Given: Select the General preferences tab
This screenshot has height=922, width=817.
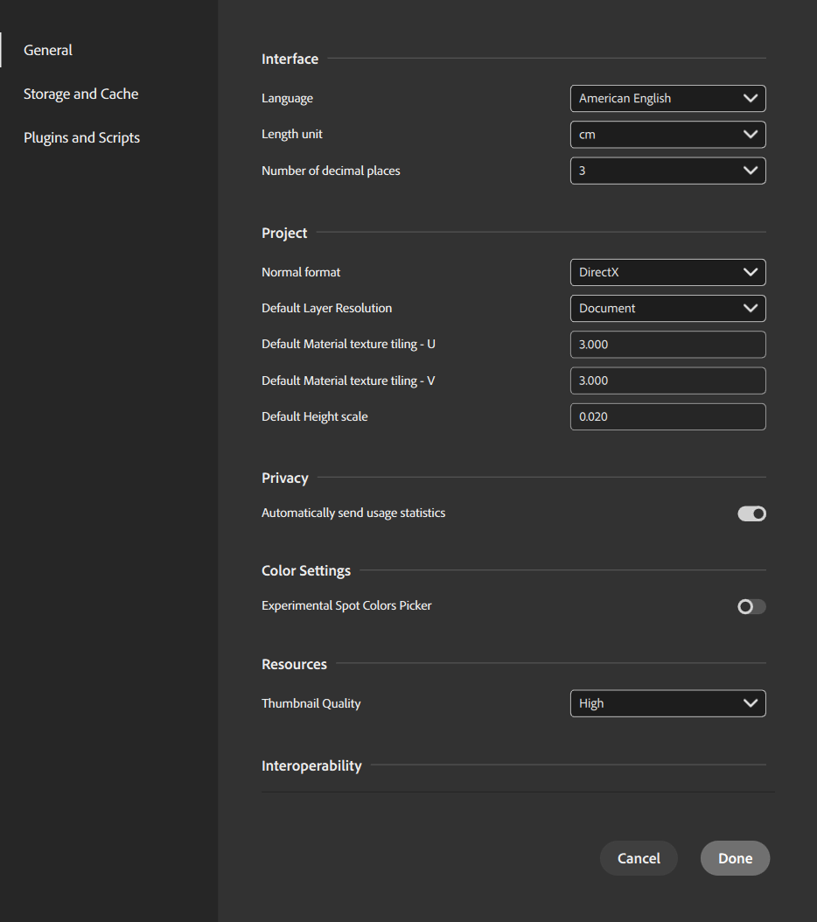Looking at the screenshot, I should pyautogui.click(x=48, y=50).
